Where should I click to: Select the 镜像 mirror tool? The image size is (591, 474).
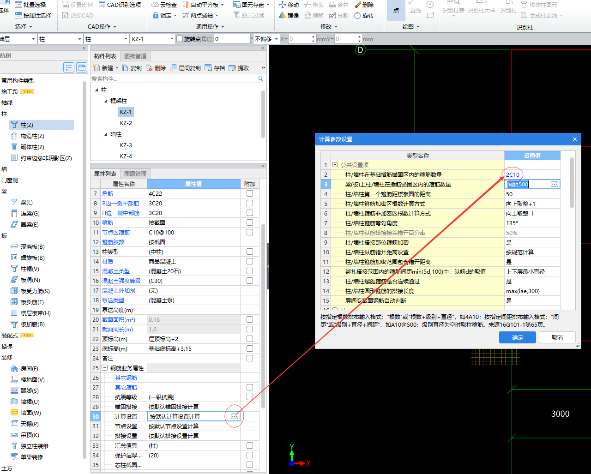(x=289, y=15)
